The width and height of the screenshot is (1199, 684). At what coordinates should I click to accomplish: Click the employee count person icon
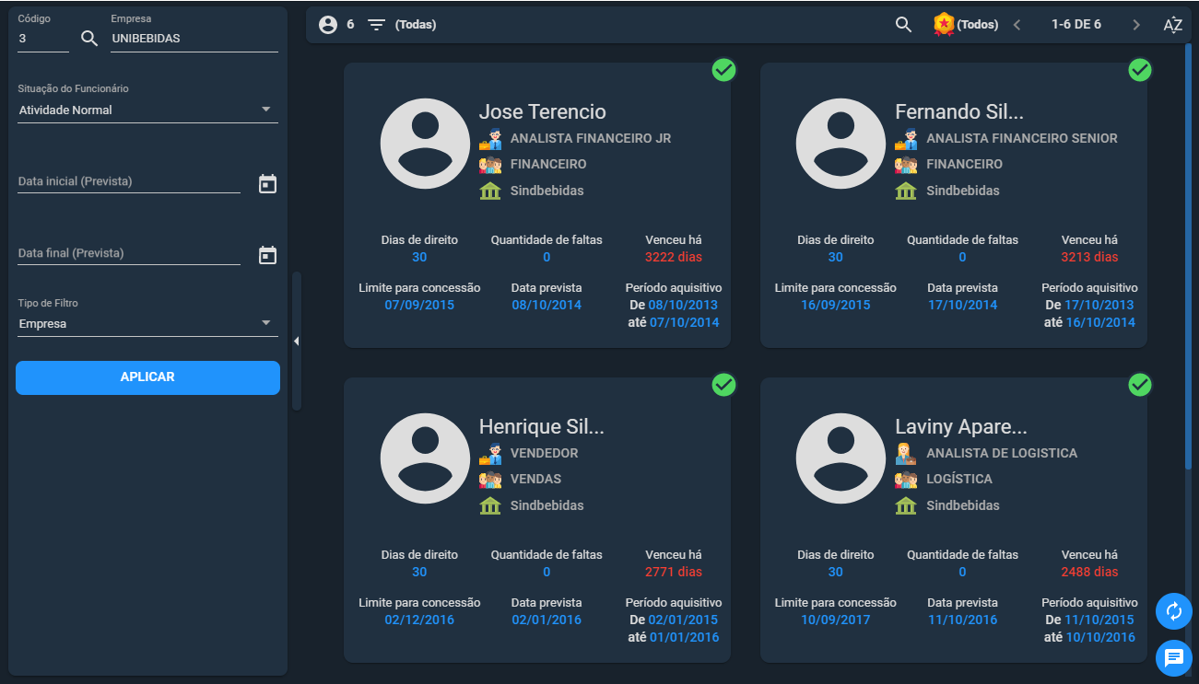click(x=328, y=25)
